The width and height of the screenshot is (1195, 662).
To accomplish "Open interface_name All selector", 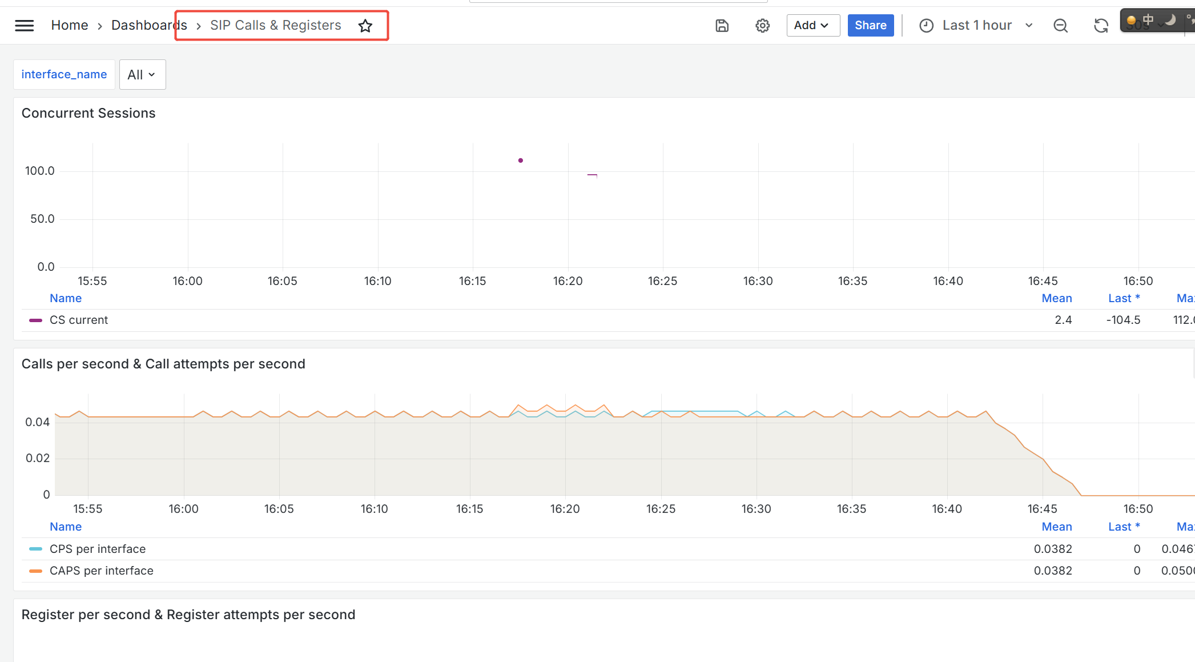I will point(142,75).
